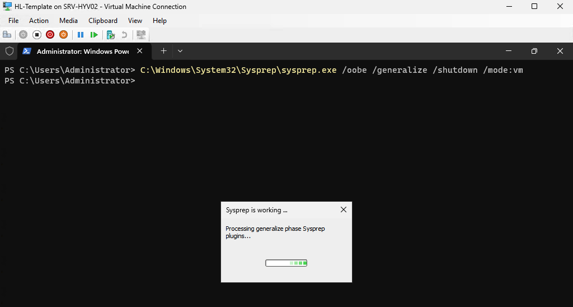Close the Administrator: Windows PowerShell tab
Image resolution: width=573 pixels, height=307 pixels.
(x=140, y=51)
